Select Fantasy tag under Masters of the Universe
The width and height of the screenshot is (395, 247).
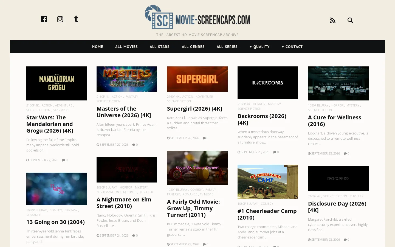click(132, 97)
